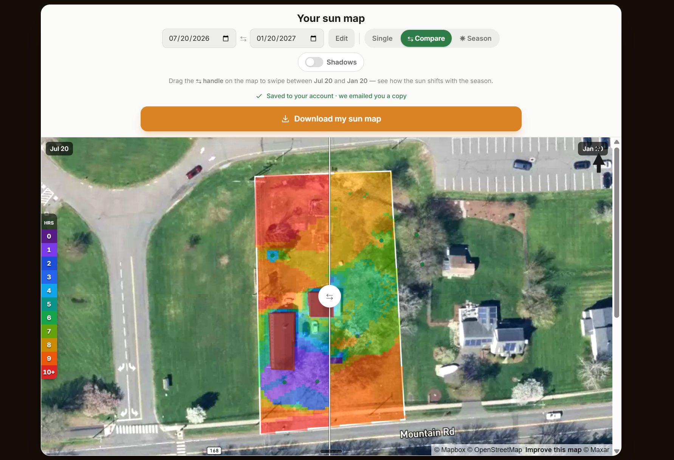Viewport: 674px width, 460px height.
Task: Open calendar picker for the 01/20/2027 date
Action: click(313, 38)
